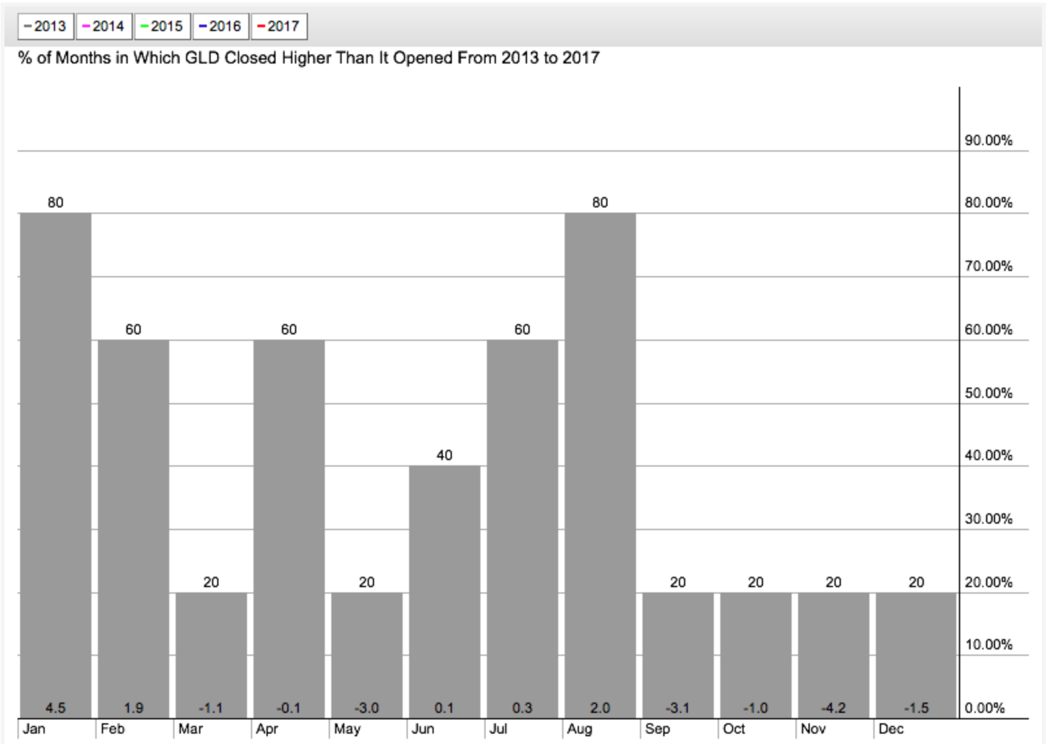Select the Sep month axis label
Viewport: 1049px width, 744px height.
(657, 730)
